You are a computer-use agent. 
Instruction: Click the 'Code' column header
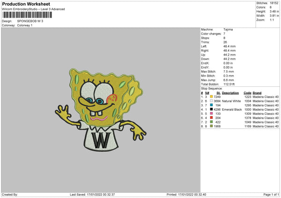pyautogui.click(x=247, y=93)
